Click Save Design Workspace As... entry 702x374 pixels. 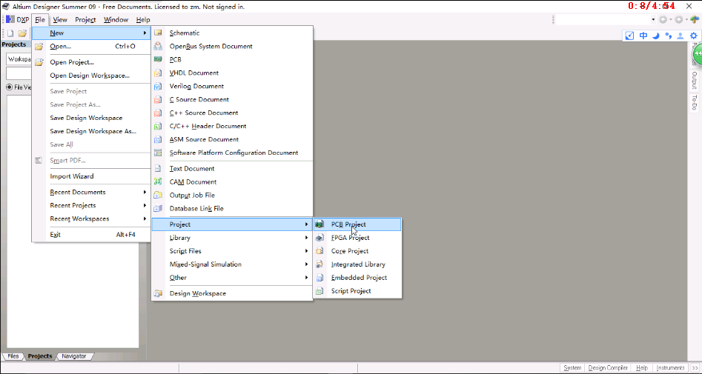click(91, 131)
